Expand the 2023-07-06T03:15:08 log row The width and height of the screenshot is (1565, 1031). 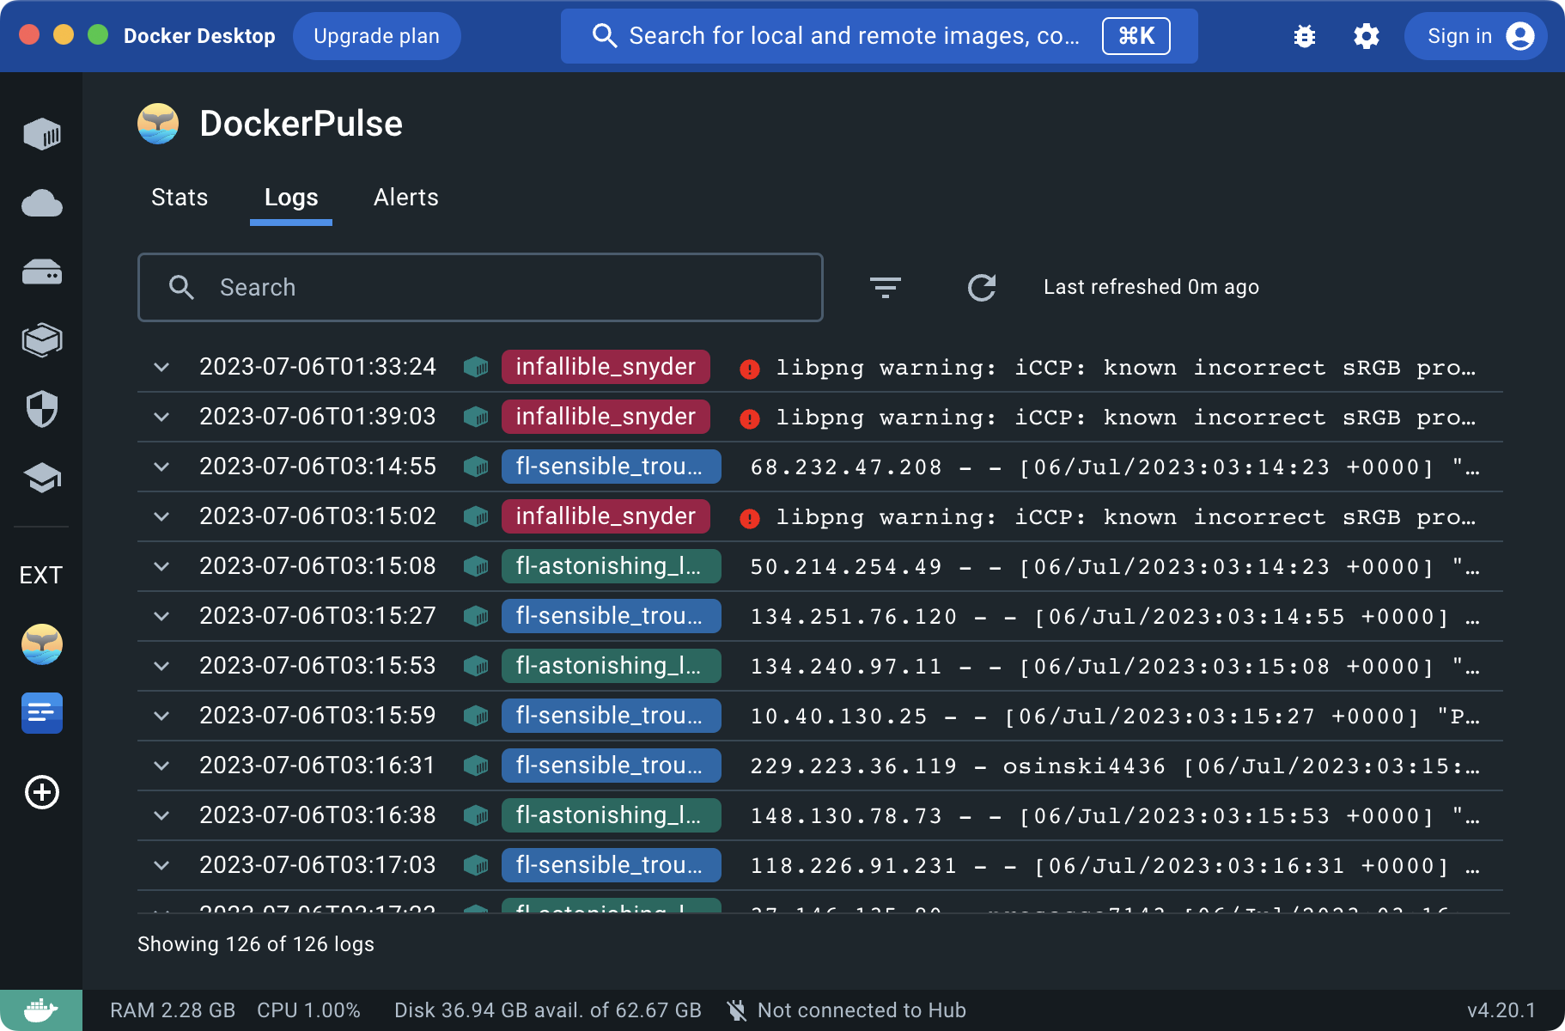(161, 566)
